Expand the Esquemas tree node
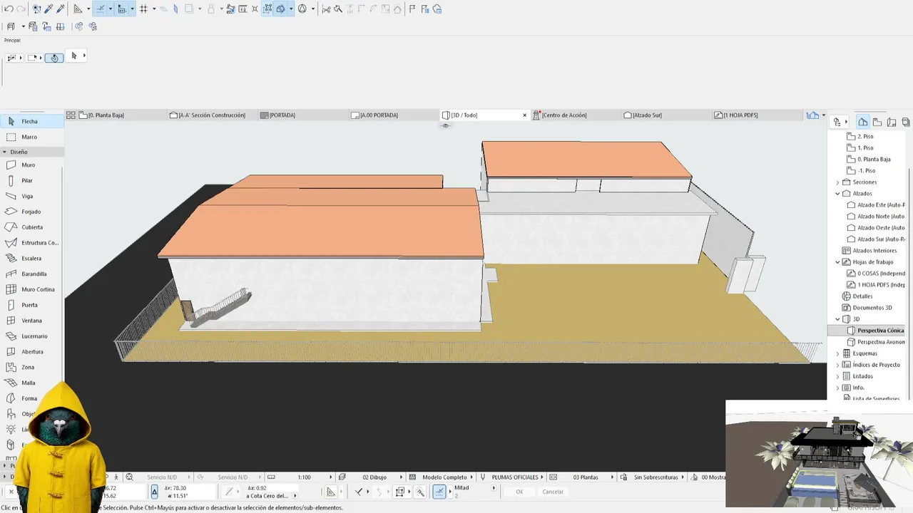Screen dimensions: 913x513 (x=838, y=353)
